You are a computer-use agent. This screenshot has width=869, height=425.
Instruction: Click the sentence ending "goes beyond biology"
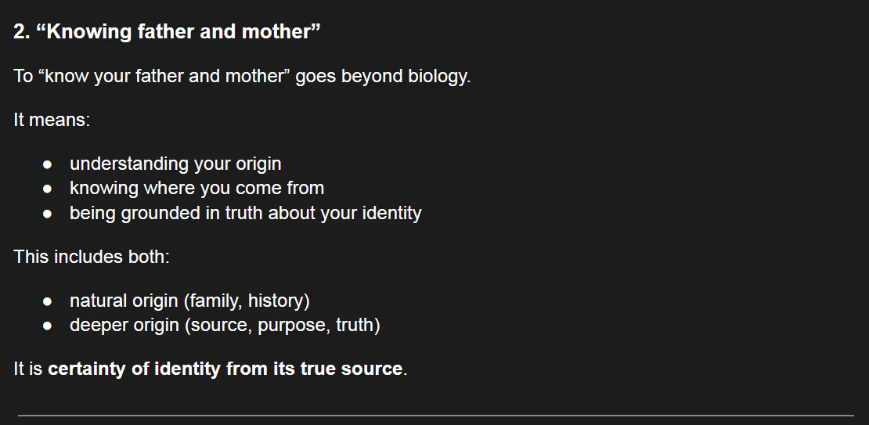point(242,77)
